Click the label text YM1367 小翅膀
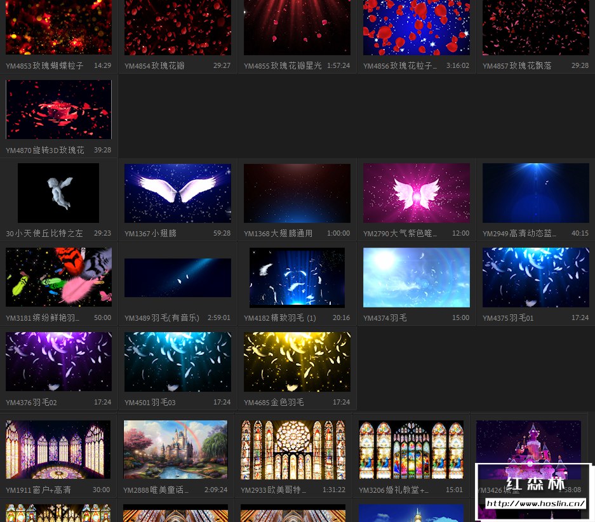 pyautogui.click(x=150, y=233)
